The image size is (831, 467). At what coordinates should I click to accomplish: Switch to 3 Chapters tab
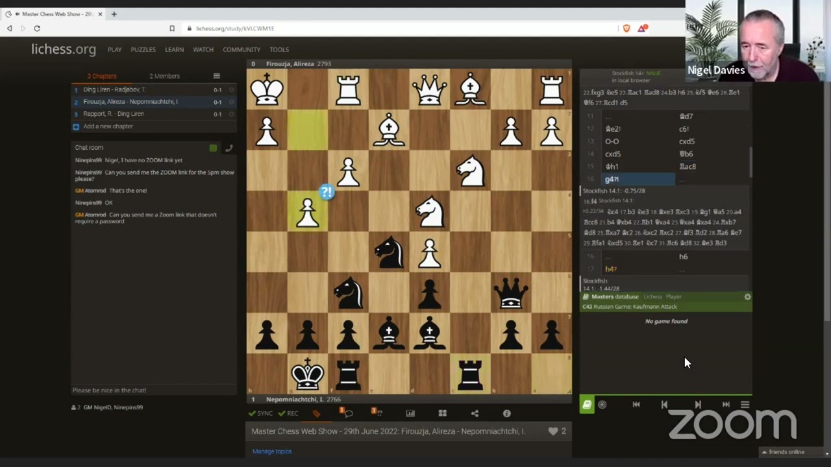tap(102, 76)
